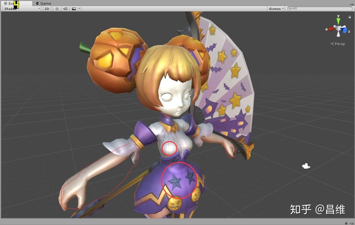Open the Gizmos dropdown menu

tap(276, 9)
